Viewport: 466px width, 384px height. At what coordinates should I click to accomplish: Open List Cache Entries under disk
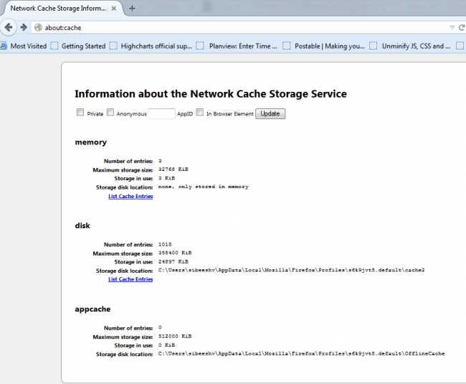pos(130,279)
